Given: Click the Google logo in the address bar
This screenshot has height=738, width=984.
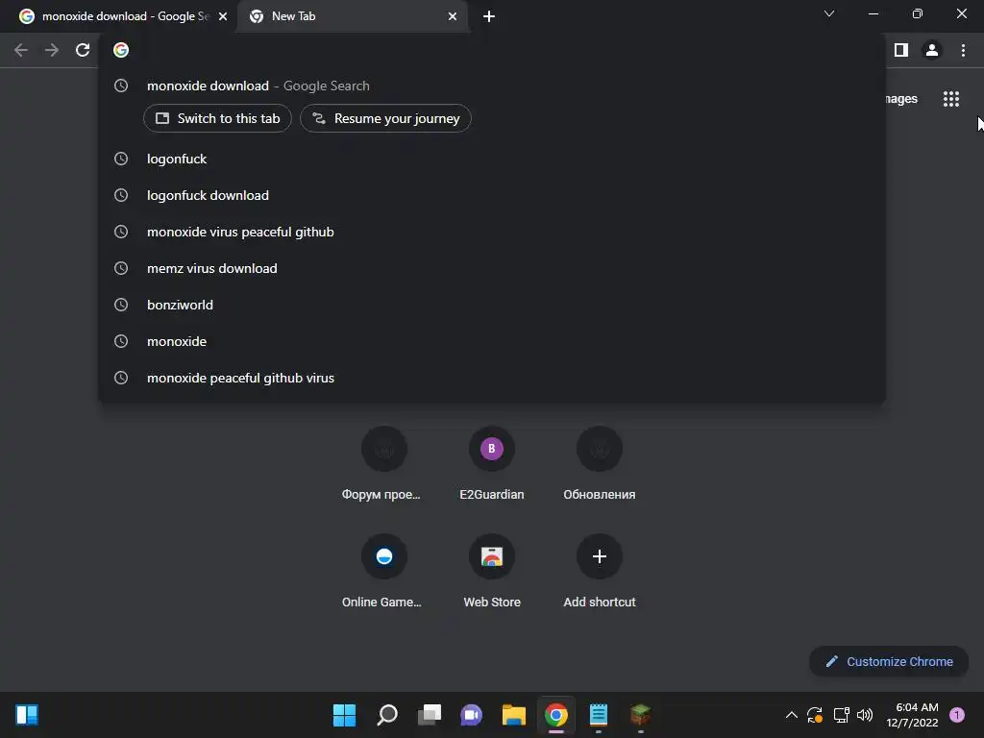Looking at the screenshot, I should click(121, 50).
